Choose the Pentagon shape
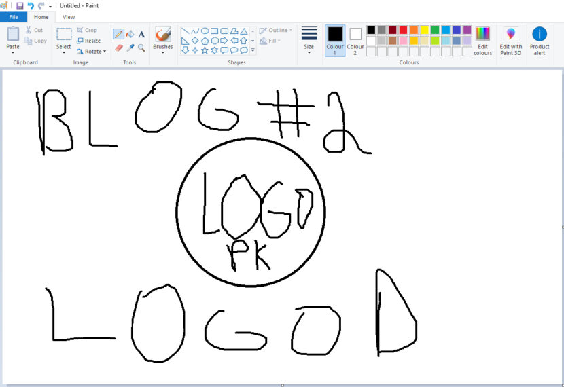 pyautogui.click(x=205, y=41)
